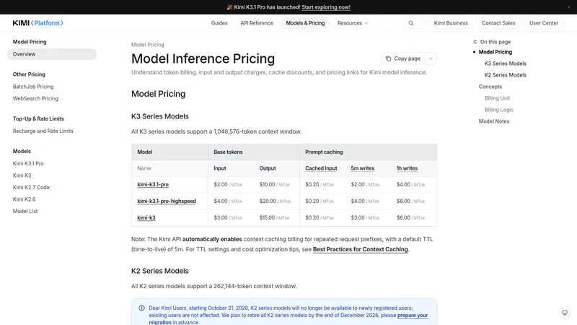Click the copy icon in Copy page

[x=388, y=58]
